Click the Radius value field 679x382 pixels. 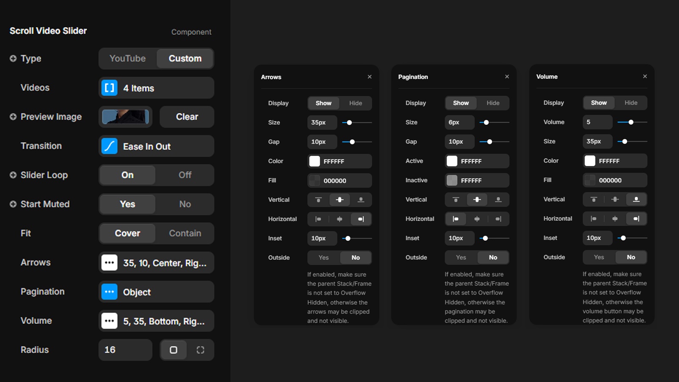tap(125, 350)
